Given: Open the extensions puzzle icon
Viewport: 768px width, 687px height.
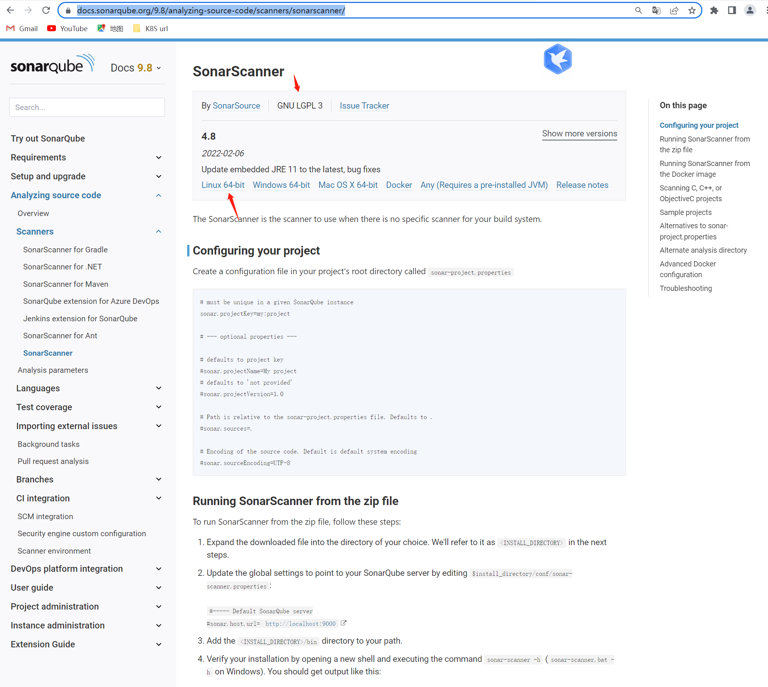Looking at the screenshot, I should (714, 10).
